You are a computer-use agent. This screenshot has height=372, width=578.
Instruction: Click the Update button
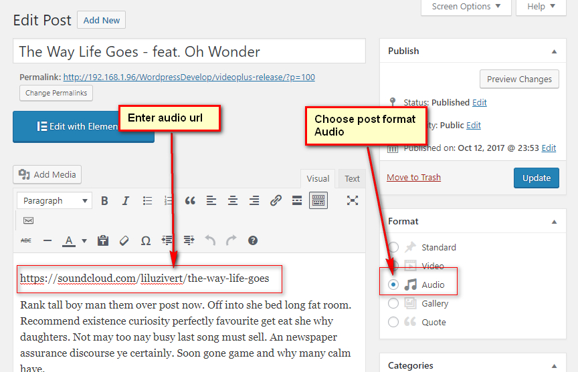point(536,178)
